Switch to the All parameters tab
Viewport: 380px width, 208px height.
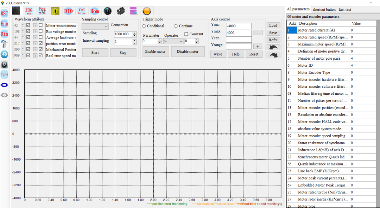click(298, 9)
